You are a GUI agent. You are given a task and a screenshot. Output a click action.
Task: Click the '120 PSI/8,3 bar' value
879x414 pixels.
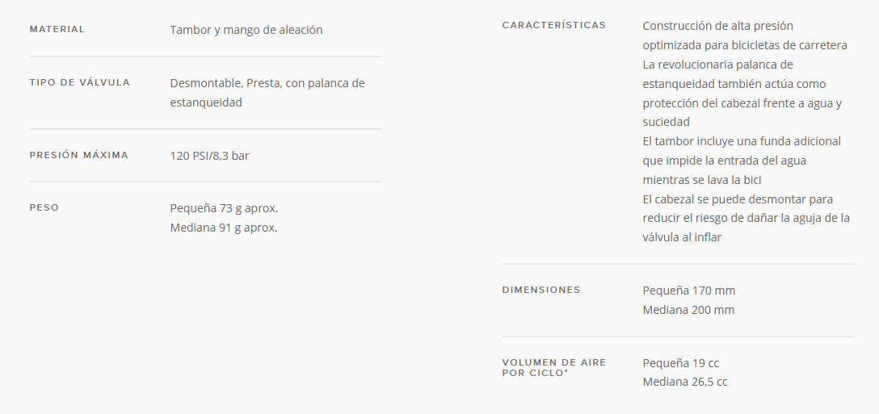(x=210, y=156)
